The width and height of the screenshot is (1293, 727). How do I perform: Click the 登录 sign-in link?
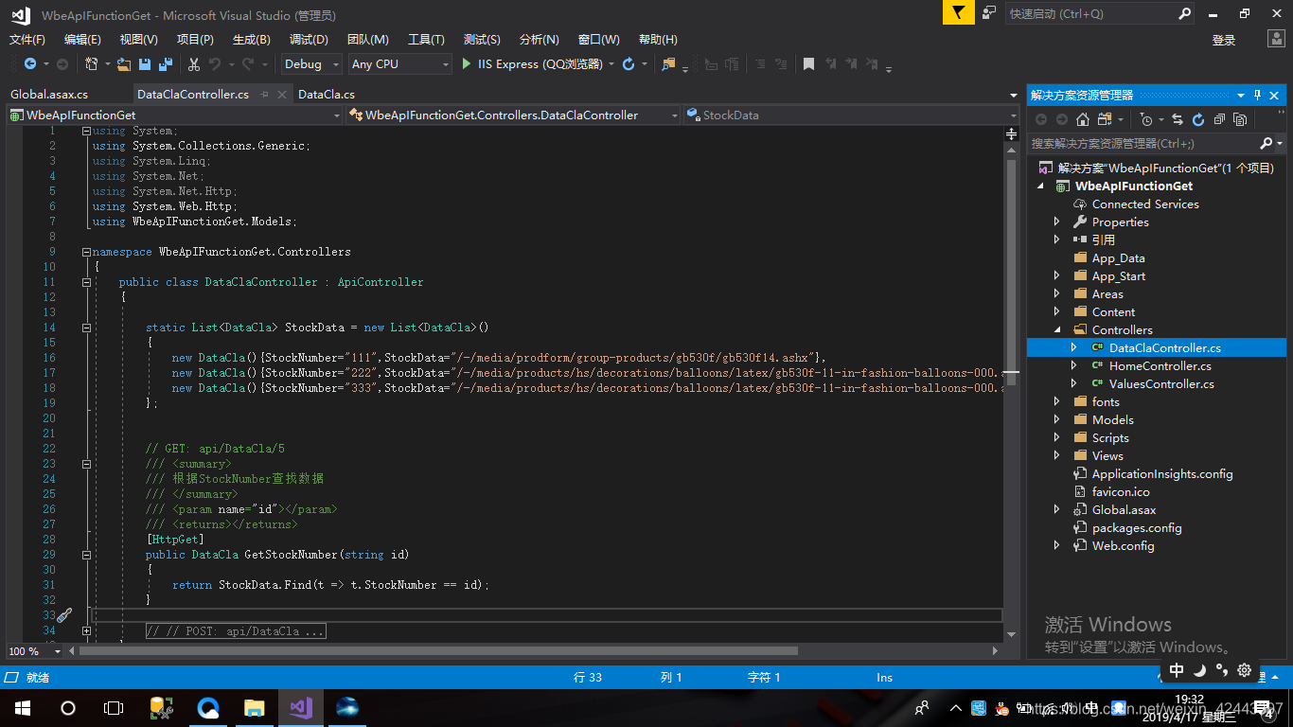1224,40
